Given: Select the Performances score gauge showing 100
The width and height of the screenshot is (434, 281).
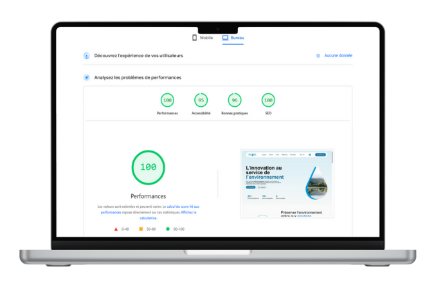Looking at the screenshot, I should tap(167, 100).
